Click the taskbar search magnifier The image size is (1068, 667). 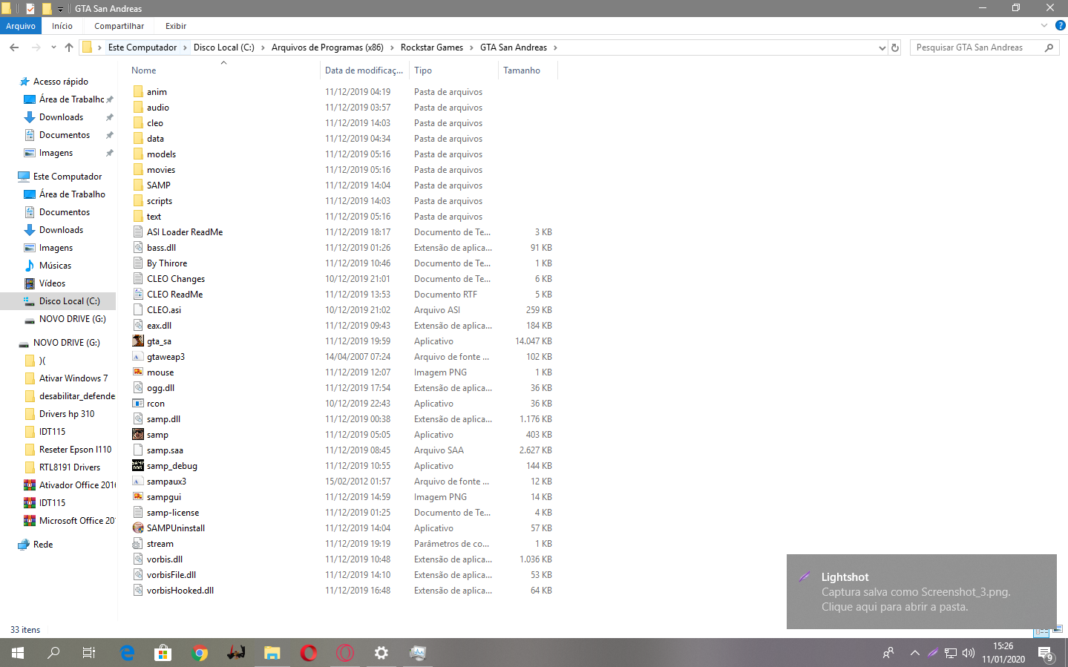tap(53, 653)
